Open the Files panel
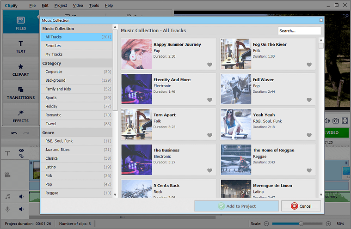 tap(21, 22)
